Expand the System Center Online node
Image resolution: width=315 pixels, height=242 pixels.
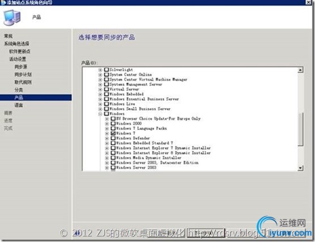tap(100, 74)
